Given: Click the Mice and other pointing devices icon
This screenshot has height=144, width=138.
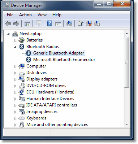Looking at the screenshot, I should (22, 125).
